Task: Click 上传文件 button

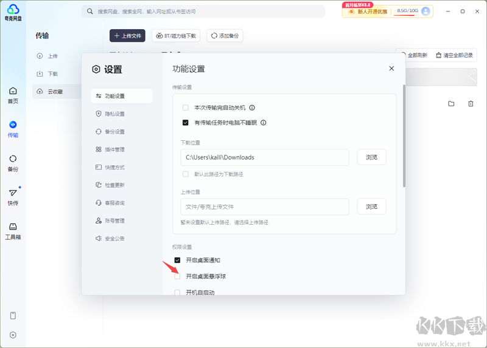Action: point(127,36)
